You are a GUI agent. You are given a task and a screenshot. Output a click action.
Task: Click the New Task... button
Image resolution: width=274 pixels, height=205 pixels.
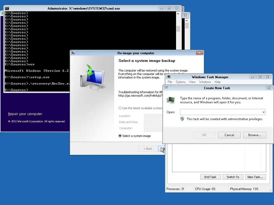coord(255,177)
